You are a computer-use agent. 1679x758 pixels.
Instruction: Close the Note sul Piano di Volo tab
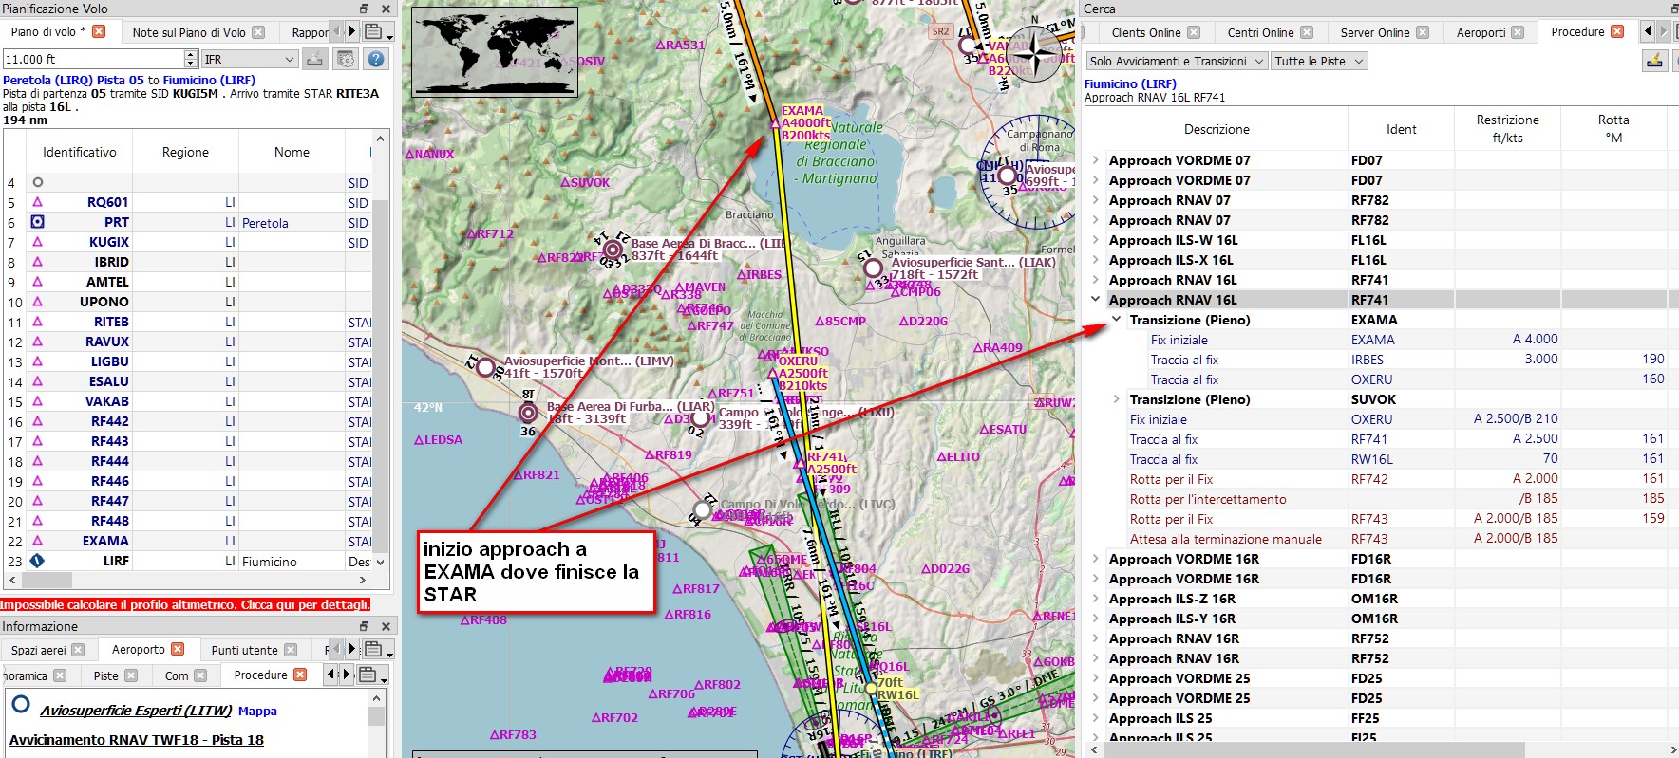[258, 32]
